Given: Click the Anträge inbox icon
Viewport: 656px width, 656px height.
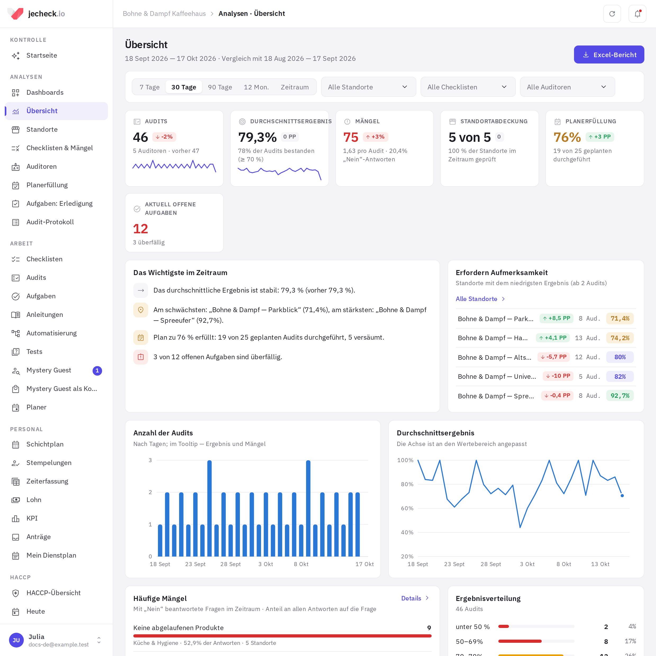Looking at the screenshot, I should pos(16,537).
